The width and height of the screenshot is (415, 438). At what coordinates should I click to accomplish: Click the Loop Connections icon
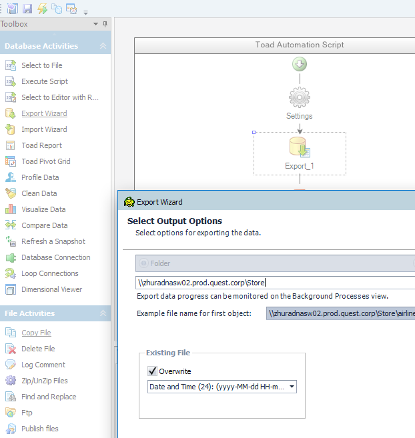11,273
